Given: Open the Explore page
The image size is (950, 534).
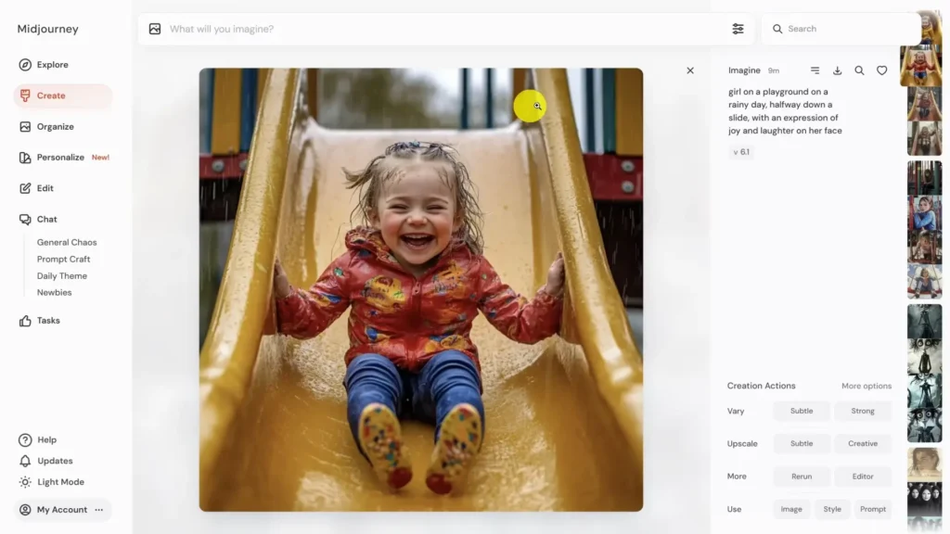Looking at the screenshot, I should click(x=52, y=65).
